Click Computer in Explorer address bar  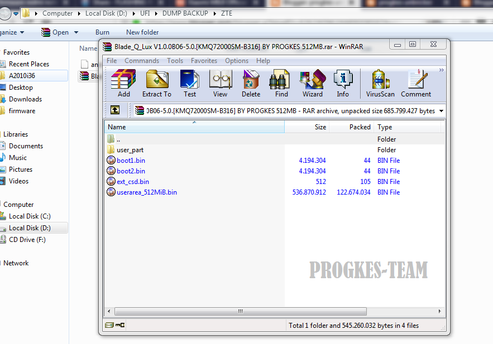point(58,13)
